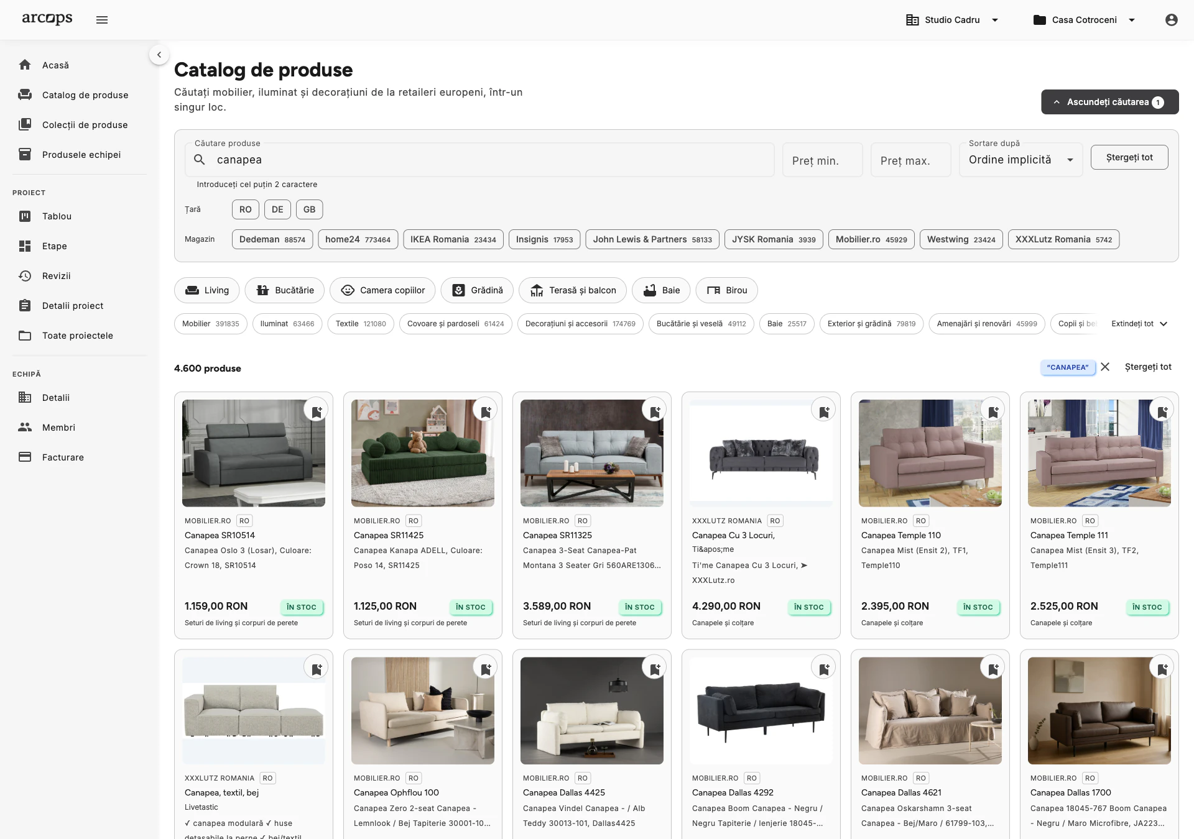The height and width of the screenshot is (839, 1194).
Task: Filter by Mobilier category chip
Action: (211, 324)
